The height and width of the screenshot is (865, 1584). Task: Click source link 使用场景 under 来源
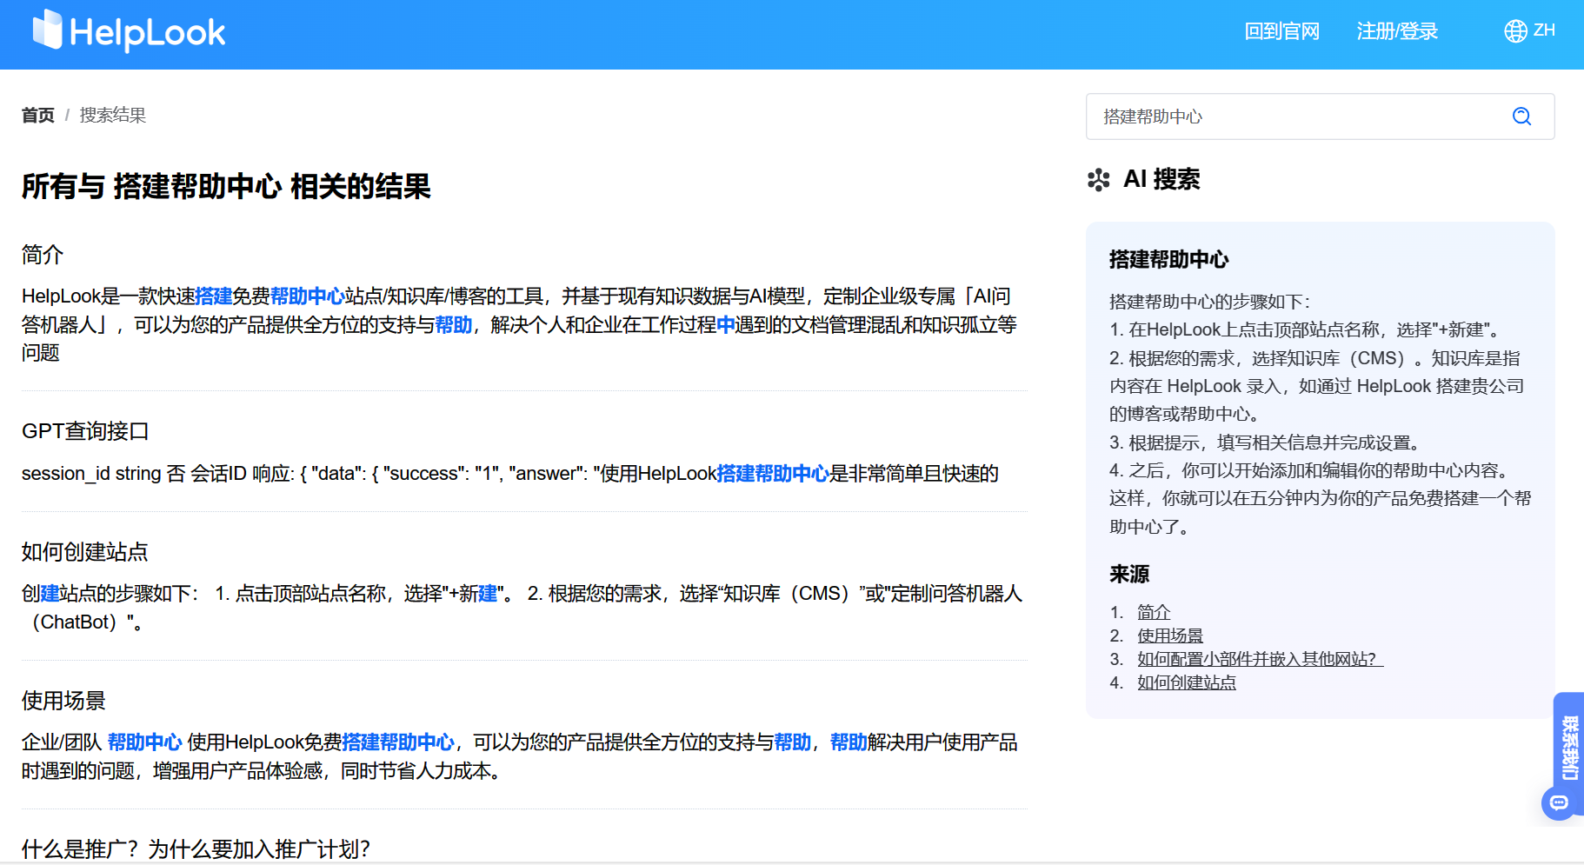1170,635
